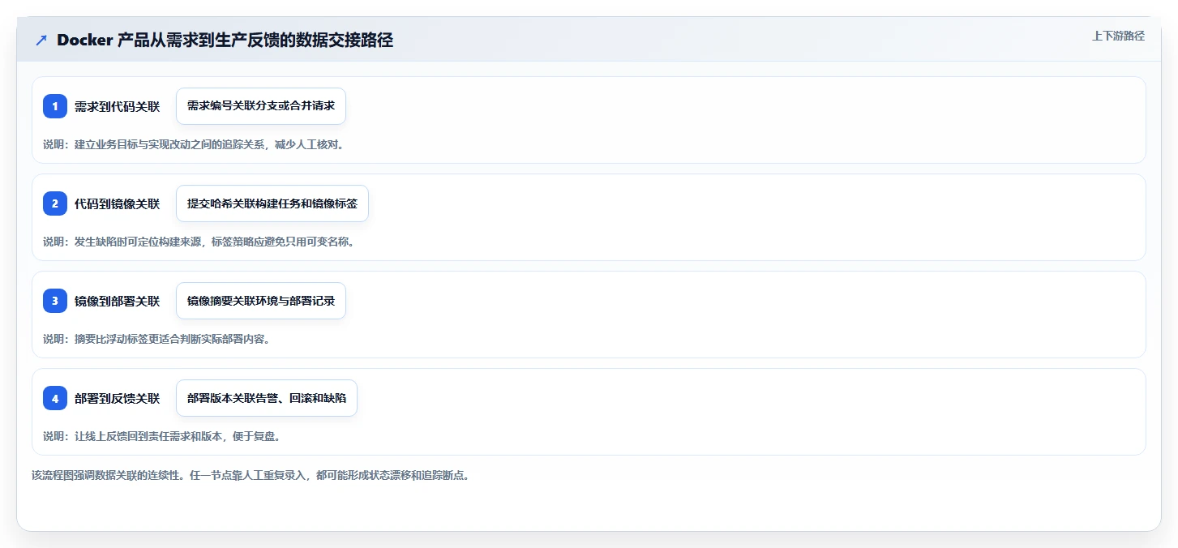The image size is (1178, 548).
Task: Click the 上下游路径 label in header
Action: 1118,36
